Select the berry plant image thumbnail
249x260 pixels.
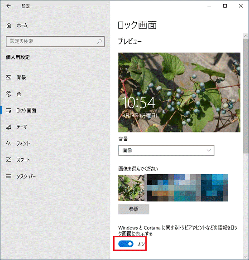point(131,188)
